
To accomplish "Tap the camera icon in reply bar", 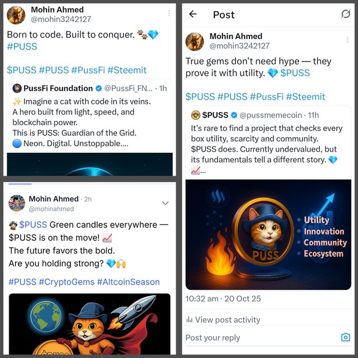I will [346, 337].
